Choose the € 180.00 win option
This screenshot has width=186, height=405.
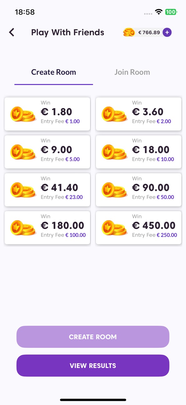coord(47,228)
